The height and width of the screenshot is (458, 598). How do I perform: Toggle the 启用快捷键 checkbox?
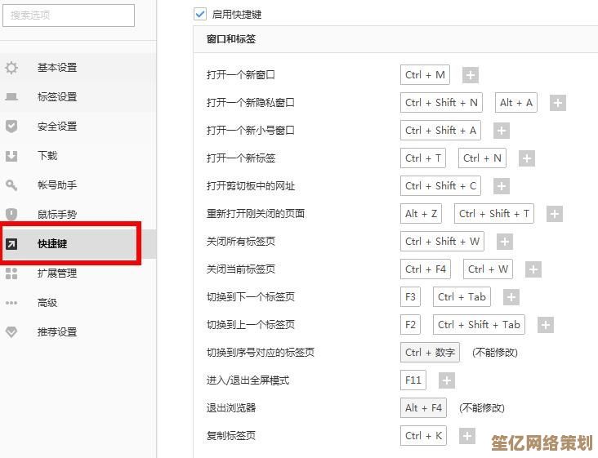(200, 14)
